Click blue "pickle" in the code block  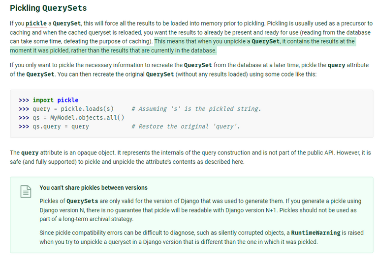(68, 100)
